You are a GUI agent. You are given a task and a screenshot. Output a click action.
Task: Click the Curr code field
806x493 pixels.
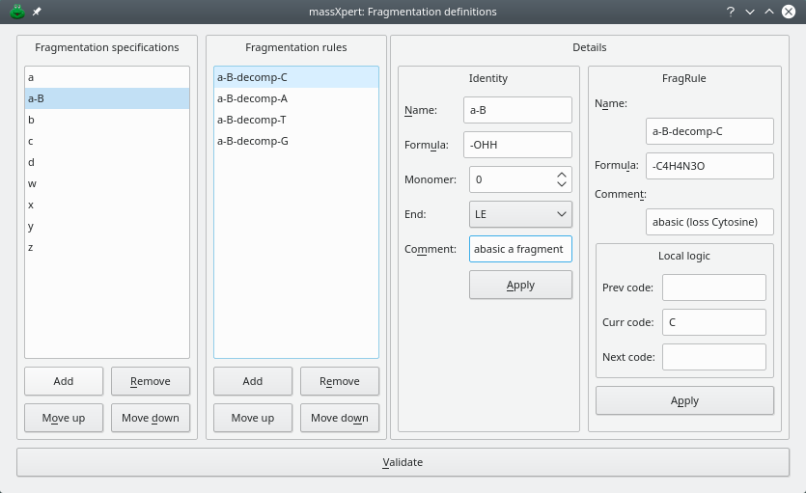coord(714,322)
